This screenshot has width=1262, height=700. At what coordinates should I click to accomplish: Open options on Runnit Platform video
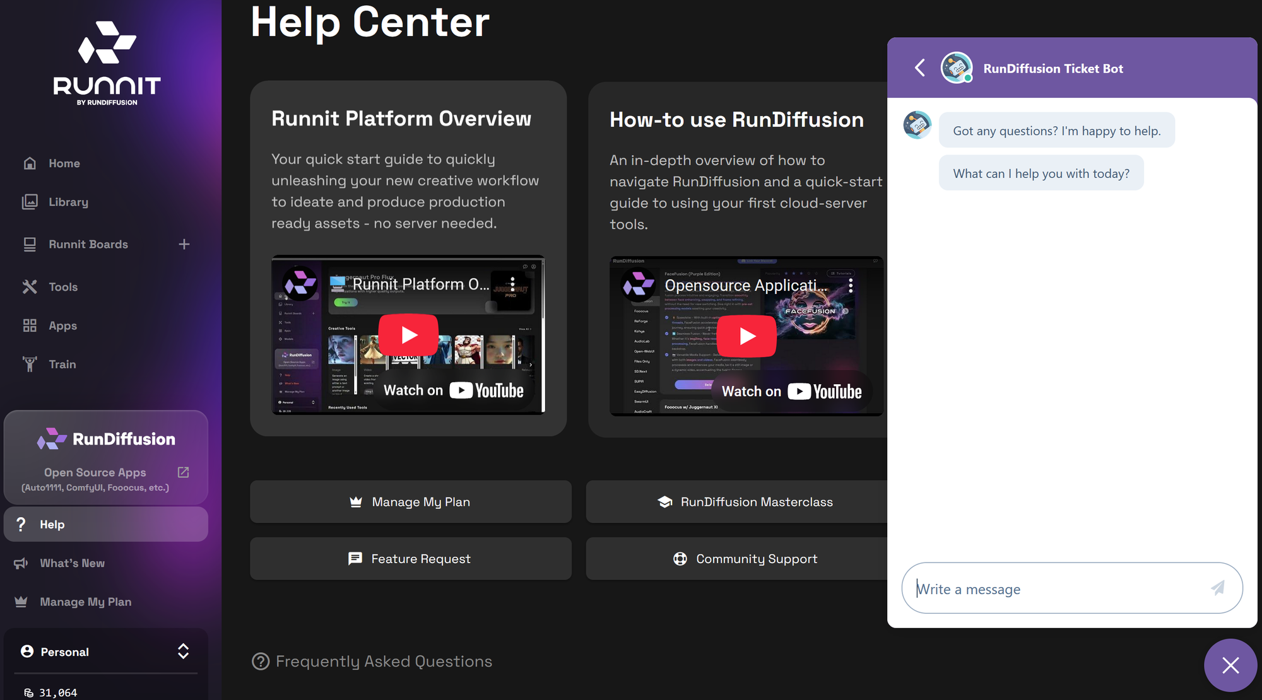512,284
